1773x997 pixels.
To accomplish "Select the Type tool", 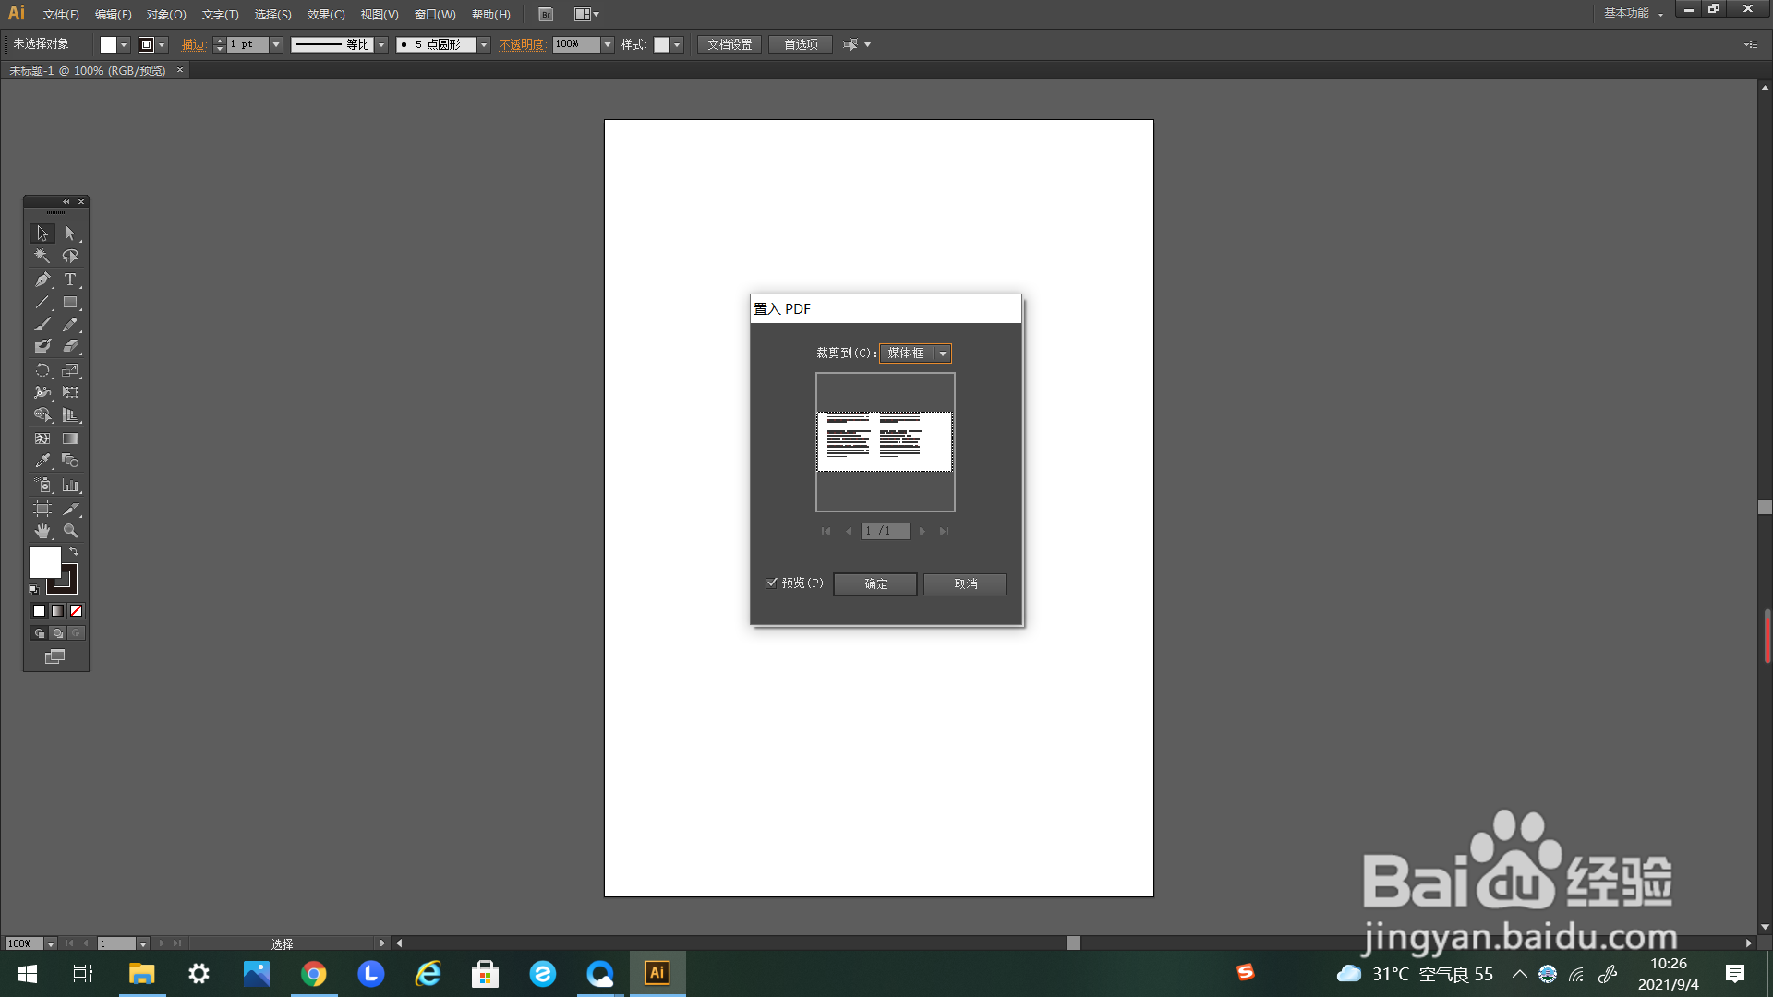I will pyautogui.click(x=70, y=280).
